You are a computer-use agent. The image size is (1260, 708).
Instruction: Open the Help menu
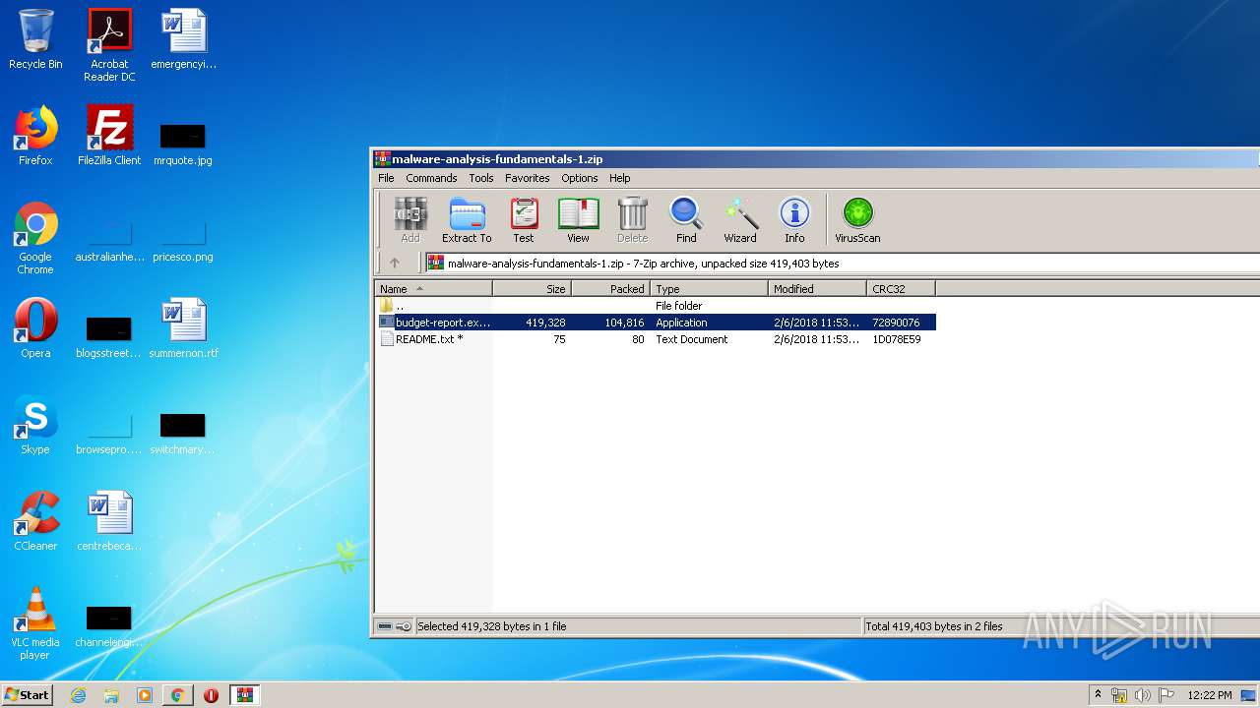[620, 178]
